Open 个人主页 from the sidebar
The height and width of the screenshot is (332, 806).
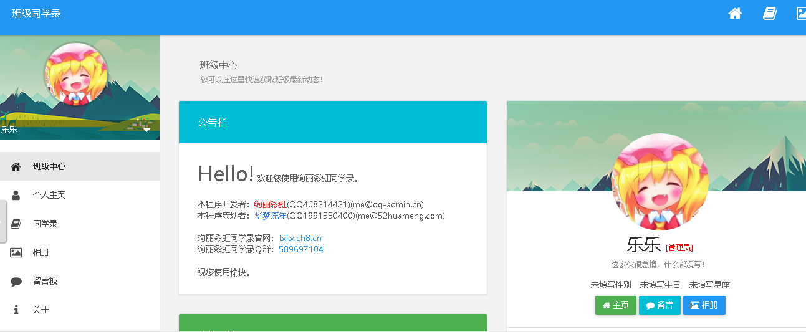click(80, 195)
